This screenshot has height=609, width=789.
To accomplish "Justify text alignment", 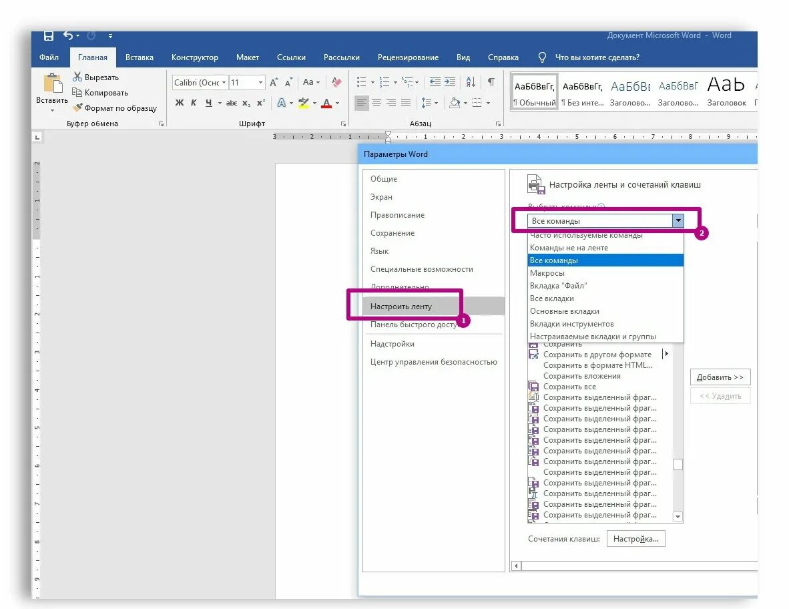I will pyautogui.click(x=406, y=104).
